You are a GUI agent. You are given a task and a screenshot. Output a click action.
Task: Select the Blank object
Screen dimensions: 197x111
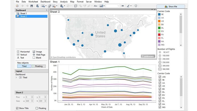(37, 58)
